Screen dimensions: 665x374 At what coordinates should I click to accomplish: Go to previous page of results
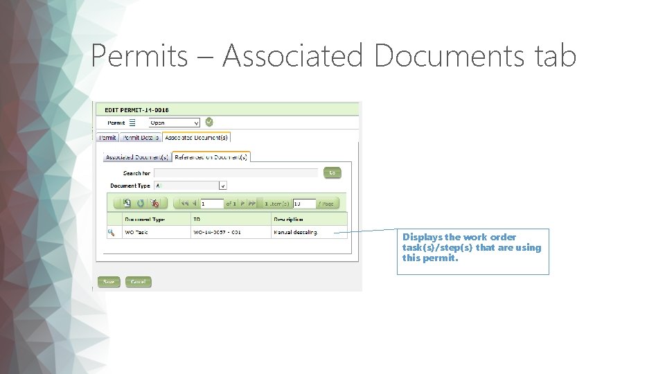pyautogui.click(x=194, y=203)
